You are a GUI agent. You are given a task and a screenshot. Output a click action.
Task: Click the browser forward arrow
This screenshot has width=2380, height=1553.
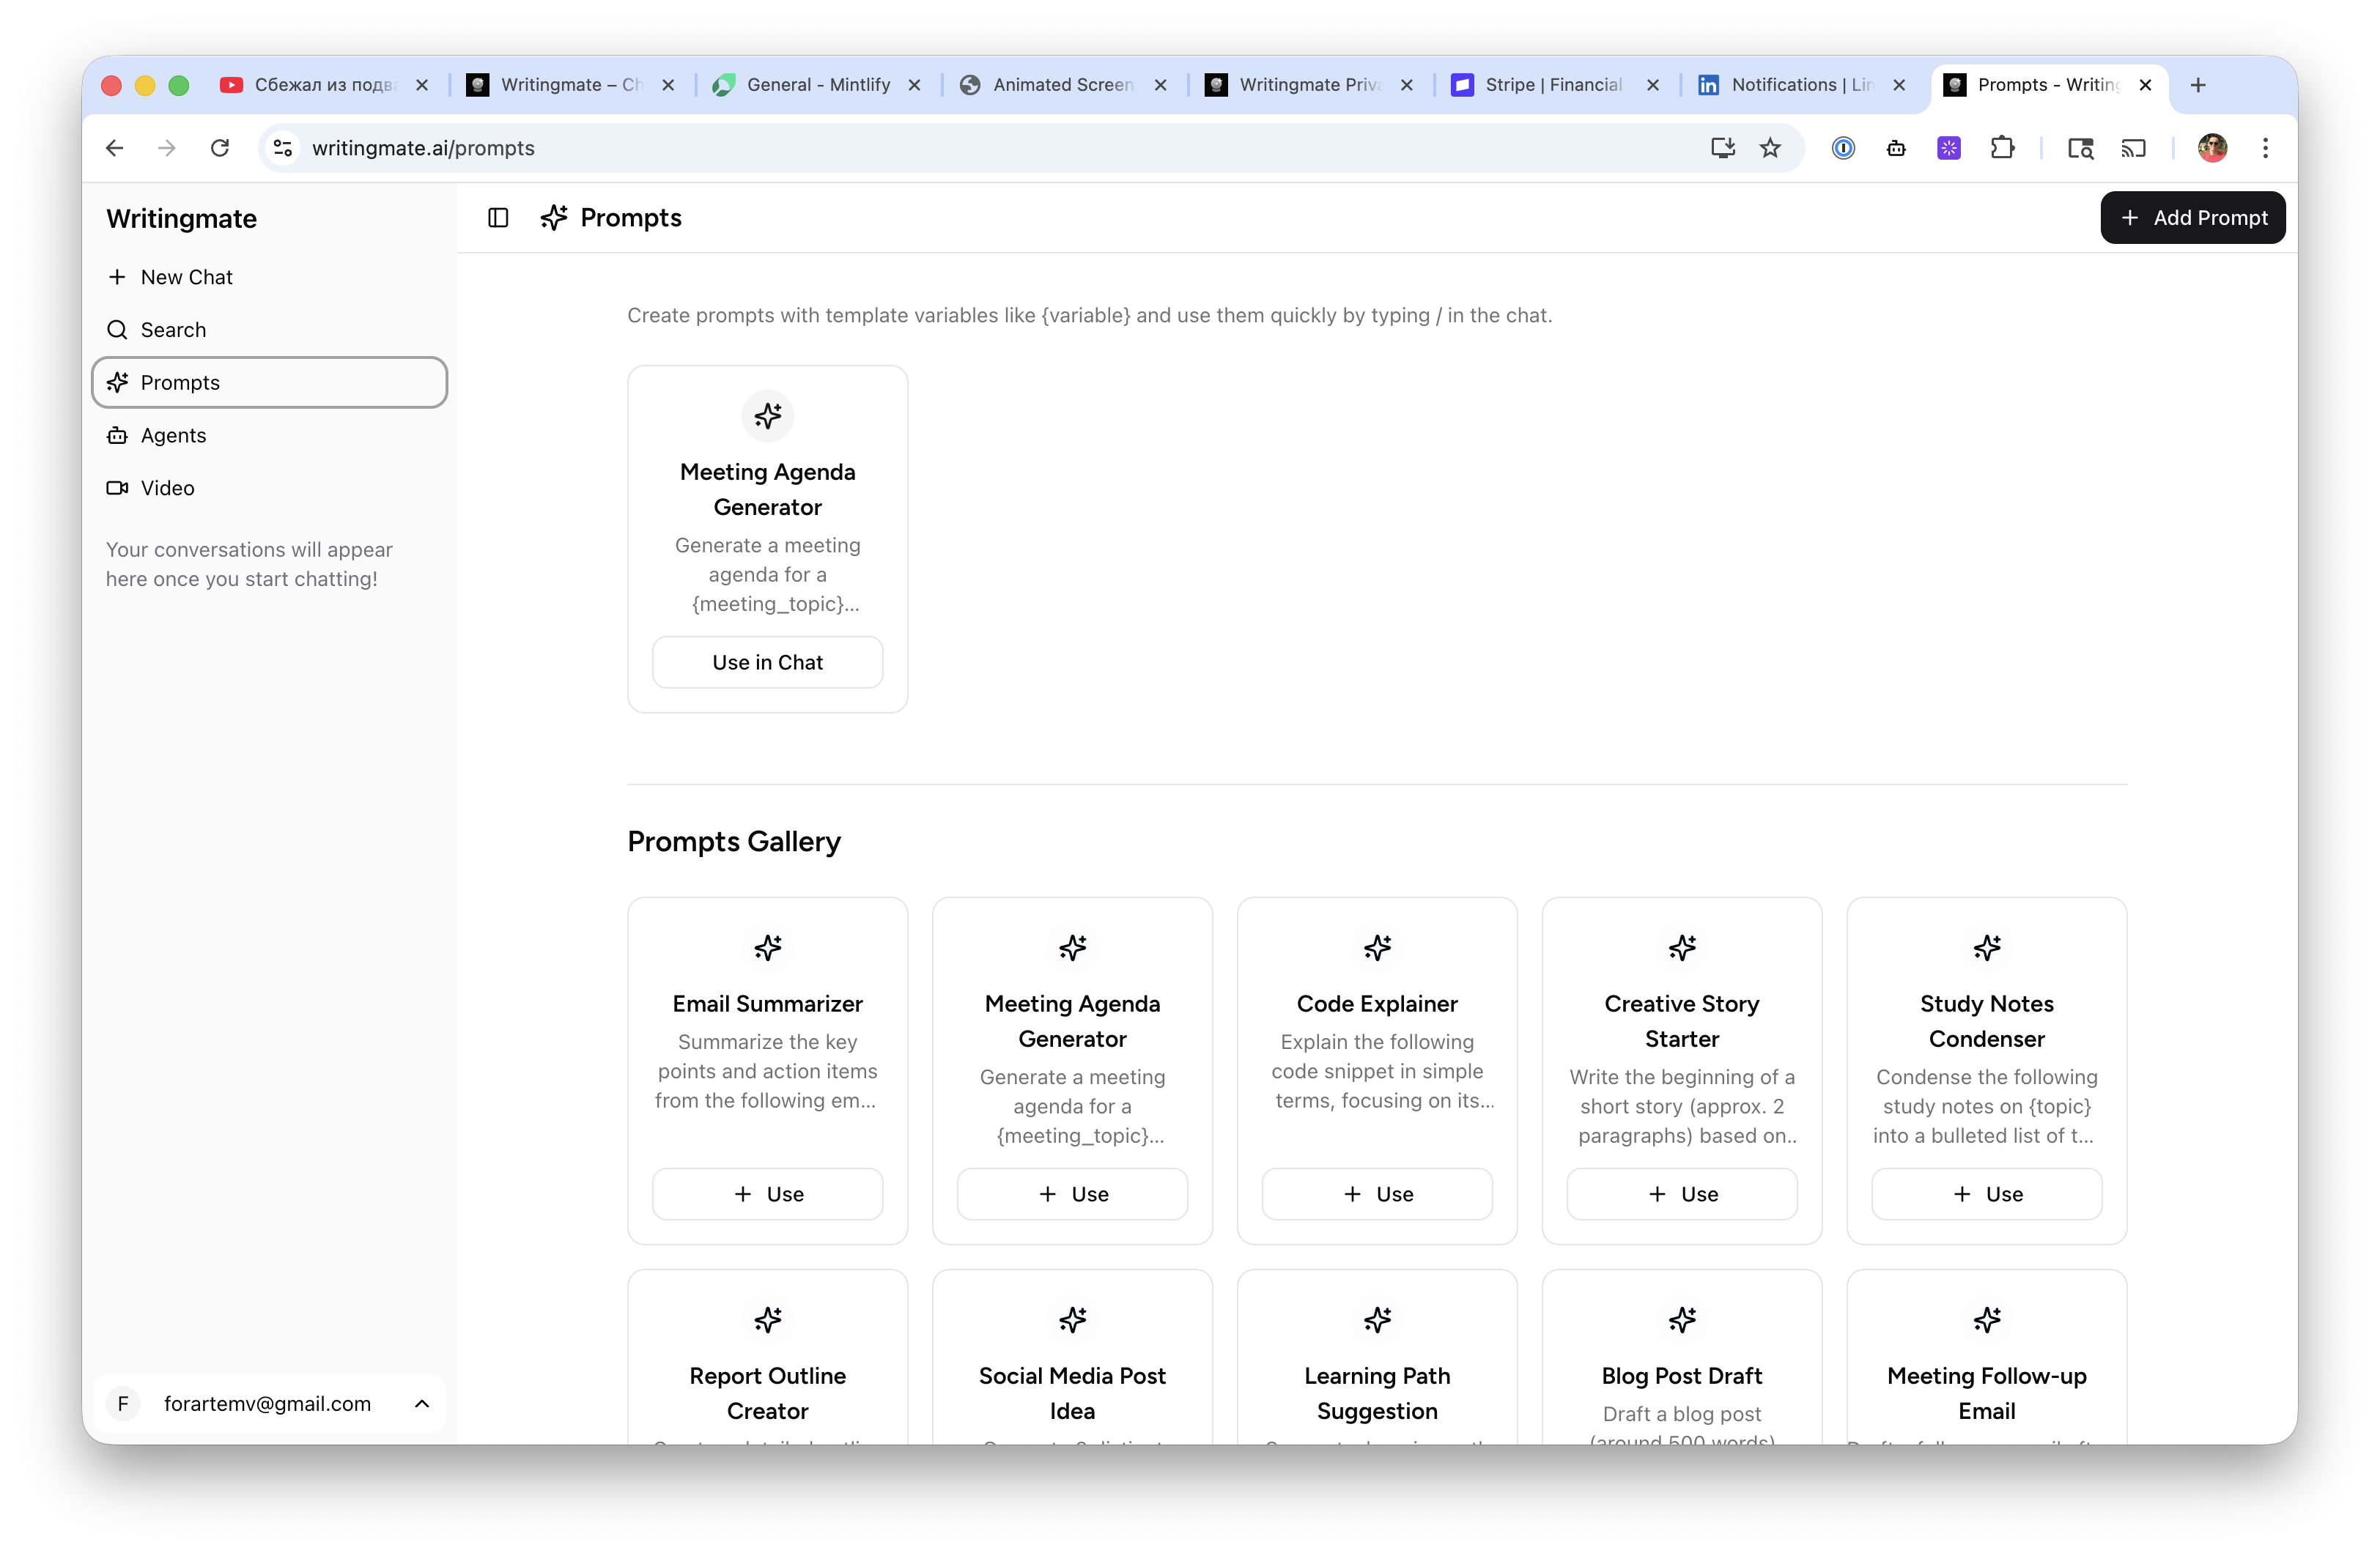pos(167,148)
